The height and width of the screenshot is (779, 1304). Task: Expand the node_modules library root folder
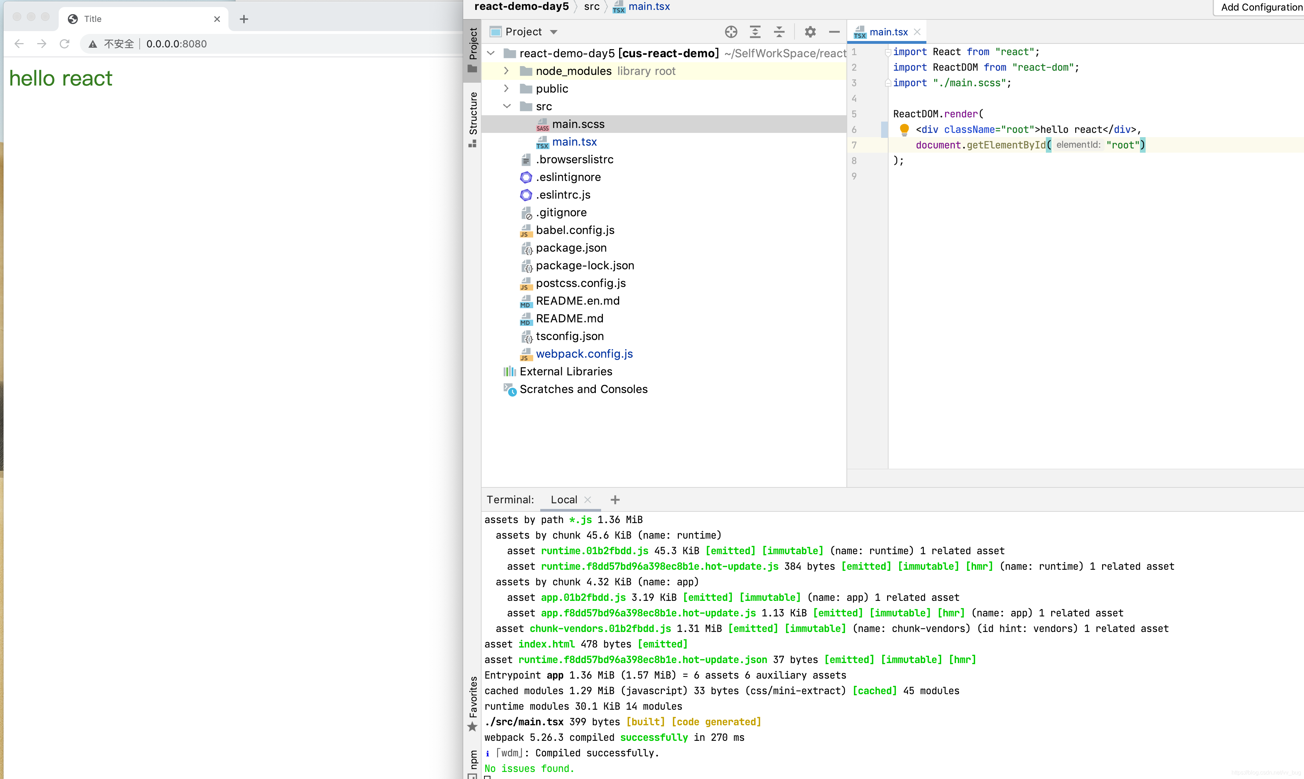tap(506, 70)
